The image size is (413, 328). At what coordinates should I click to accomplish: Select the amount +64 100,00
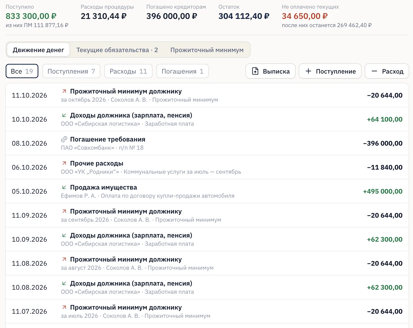[385, 119]
